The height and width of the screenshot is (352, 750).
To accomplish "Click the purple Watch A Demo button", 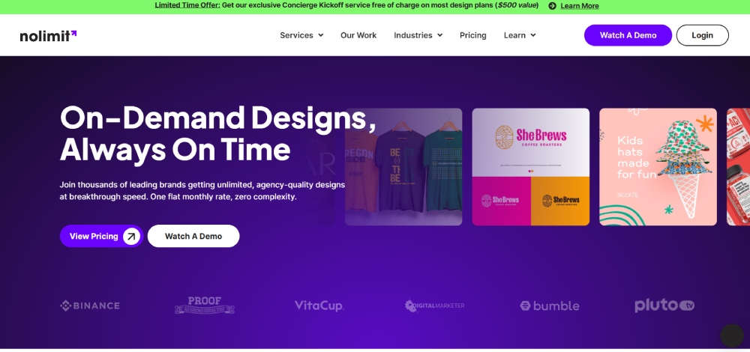I will [628, 35].
